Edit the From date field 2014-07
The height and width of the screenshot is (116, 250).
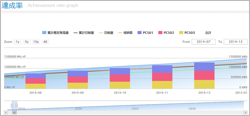point(204,42)
